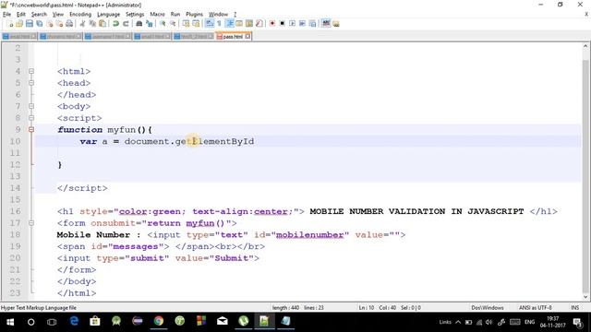The width and height of the screenshot is (591, 332).
Task: Click line number 16 in the margin
Action: pos(15,211)
